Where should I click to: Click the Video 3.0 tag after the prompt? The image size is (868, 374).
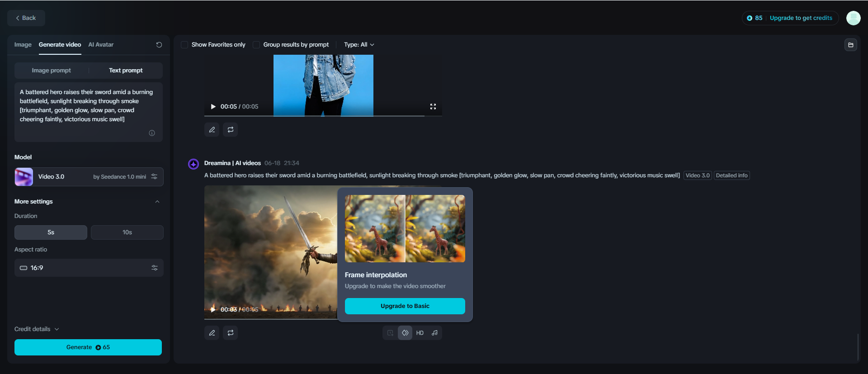698,175
